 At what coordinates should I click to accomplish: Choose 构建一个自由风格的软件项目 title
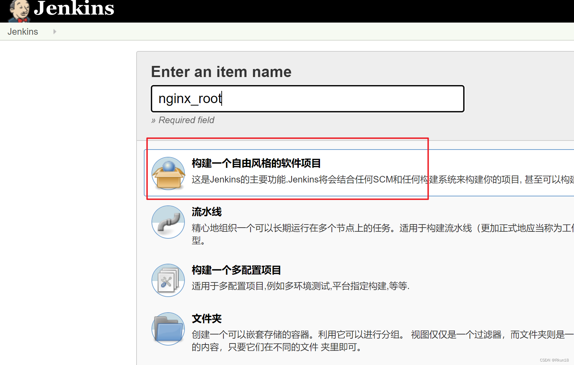(x=256, y=163)
